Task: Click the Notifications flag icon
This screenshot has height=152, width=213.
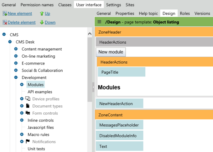Action: 28,142
